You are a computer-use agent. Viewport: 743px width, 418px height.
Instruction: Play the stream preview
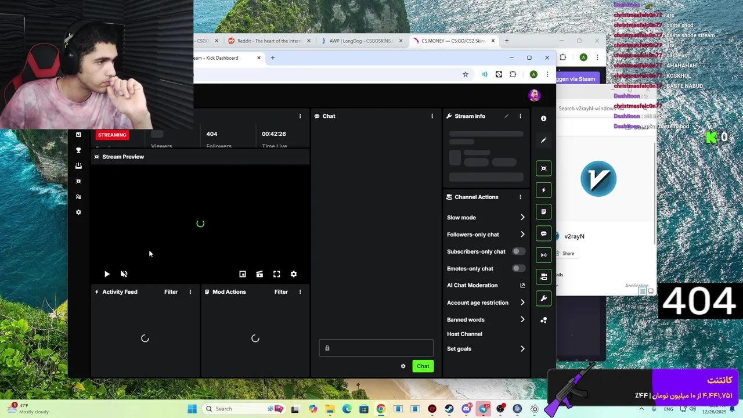[x=107, y=274]
